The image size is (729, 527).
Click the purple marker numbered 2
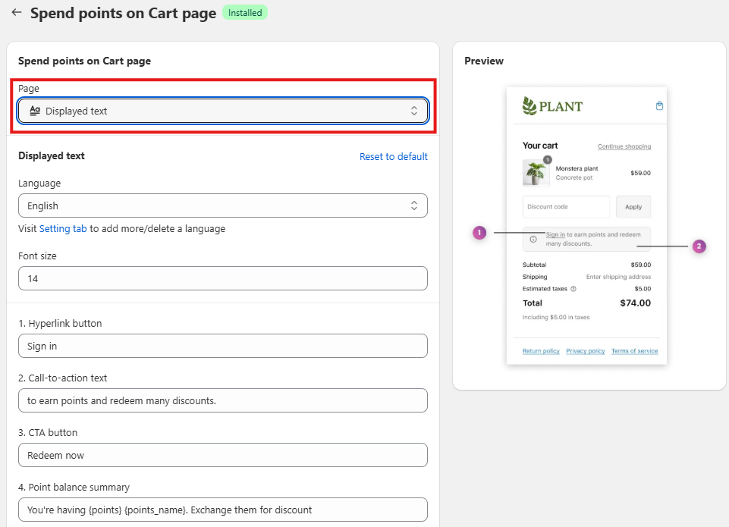pos(699,246)
